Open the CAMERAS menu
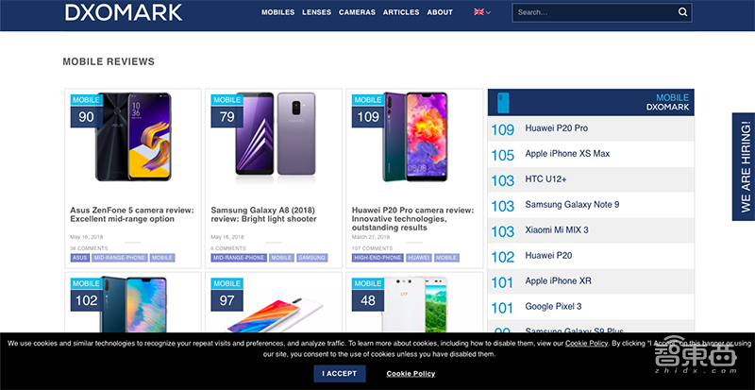Screen dimensions: 755x390 (x=357, y=12)
